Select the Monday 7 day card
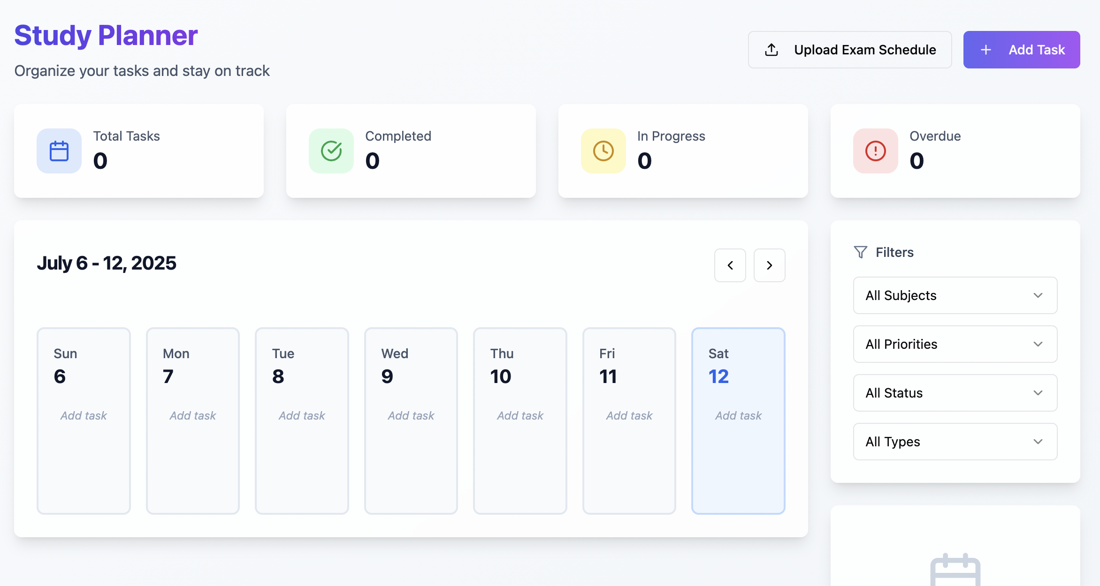Screen dimensions: 1100x586 tap(193, 464)
